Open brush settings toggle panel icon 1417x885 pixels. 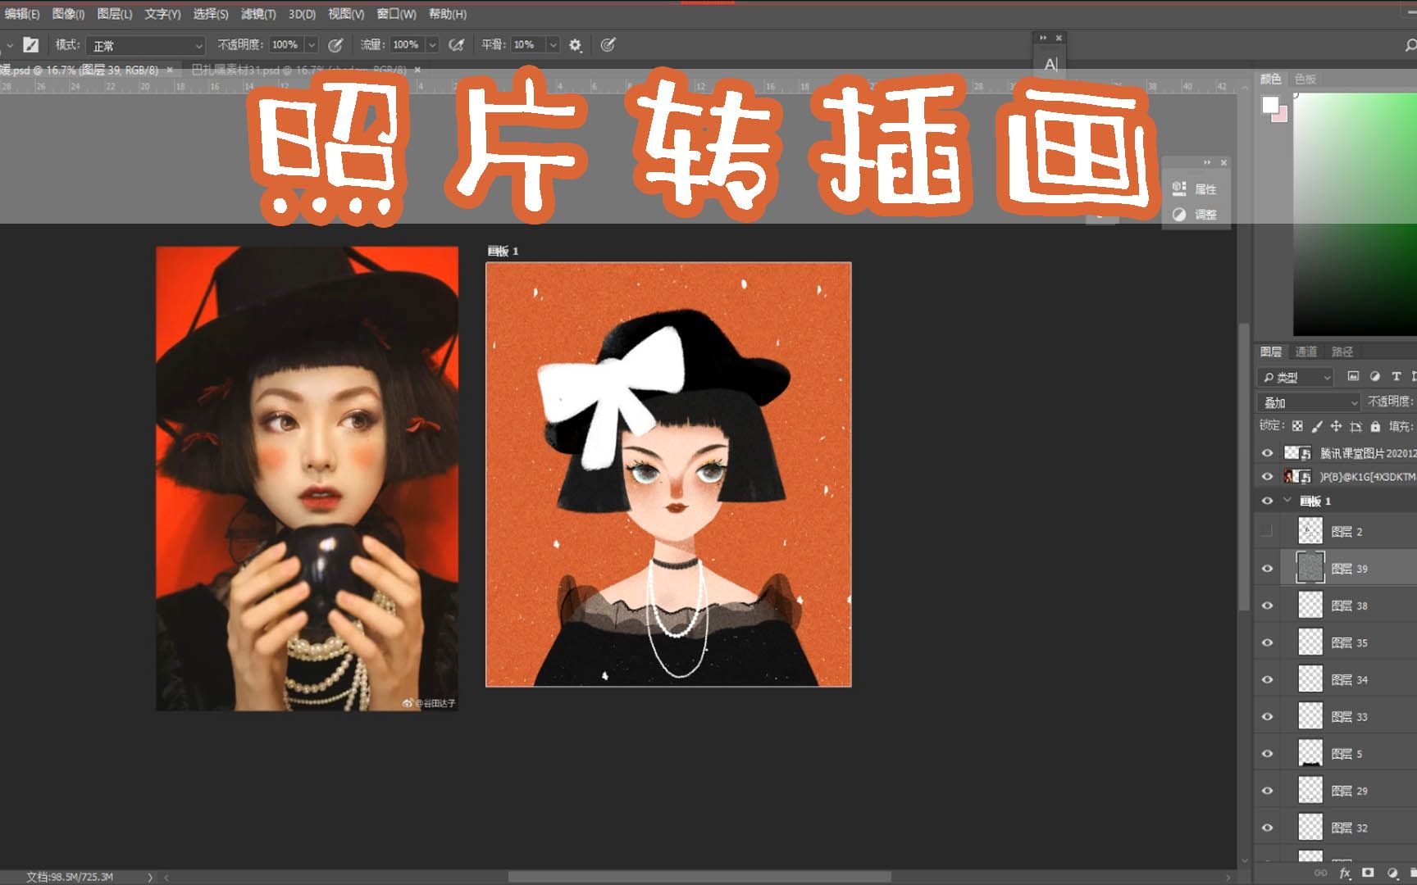coord(30,45)
